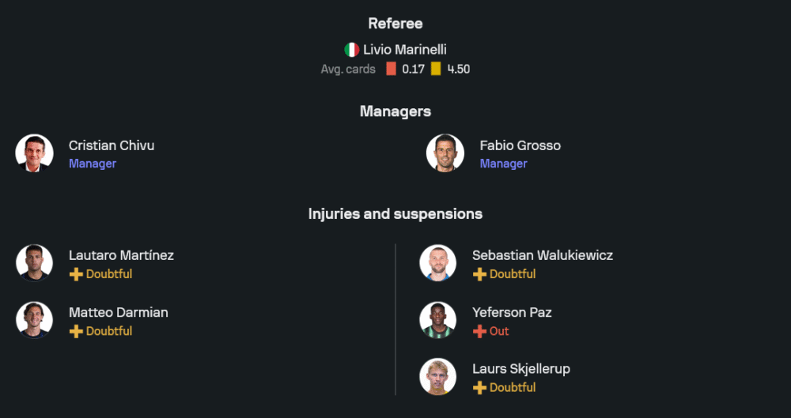Click the Manager label under Cristian Chivu

[x=93, y=164]
